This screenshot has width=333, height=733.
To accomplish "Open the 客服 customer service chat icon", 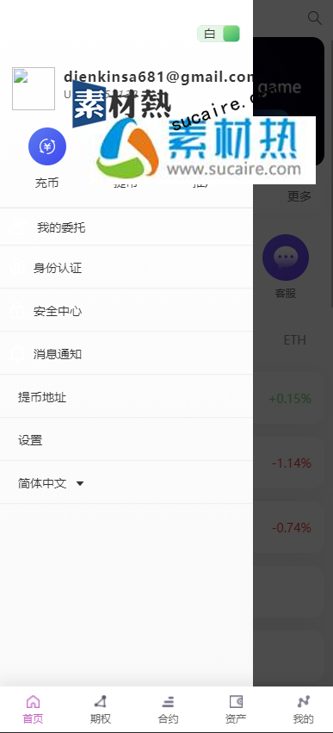I will pyautogui.click(x=286, y=258).
